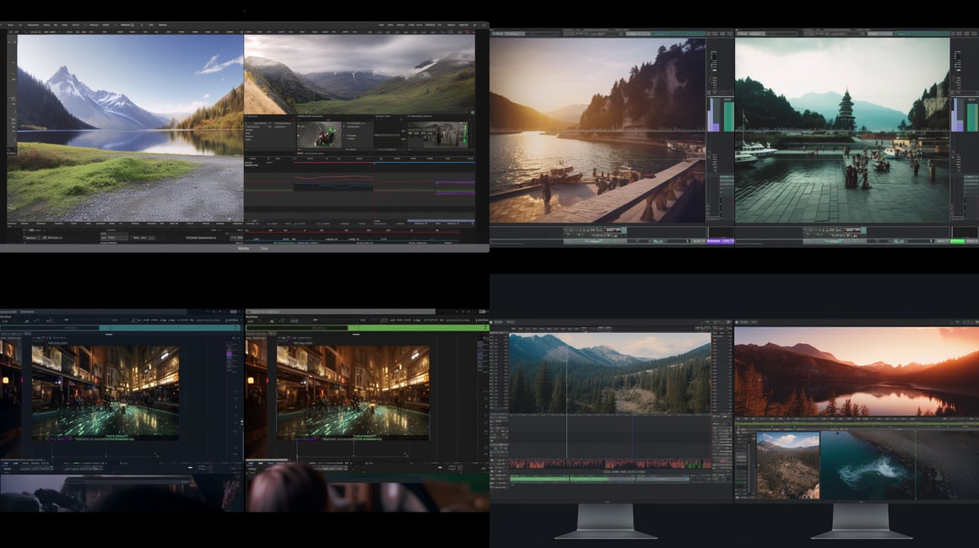The height and width of the screenshot is (548, 979).
Task: Click the green button below pagoda plaza panel
Action: 957,241
